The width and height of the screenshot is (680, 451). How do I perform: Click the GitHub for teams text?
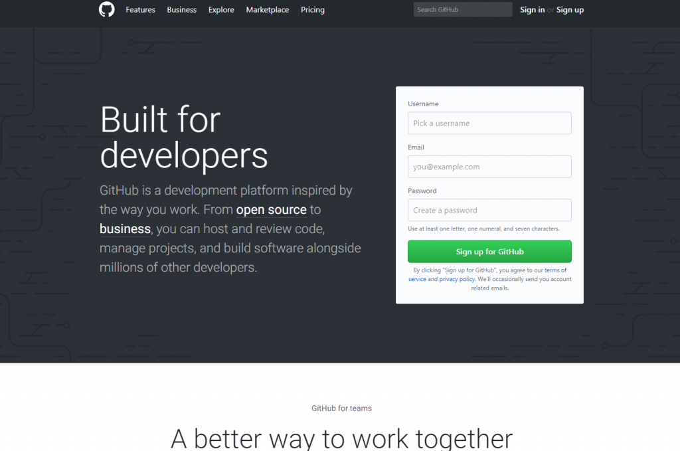(x=342, y=408)
